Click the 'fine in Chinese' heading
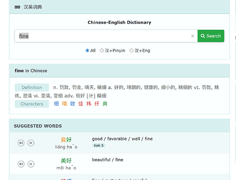This screenshot has height=180, width=236. pos(31,71)
